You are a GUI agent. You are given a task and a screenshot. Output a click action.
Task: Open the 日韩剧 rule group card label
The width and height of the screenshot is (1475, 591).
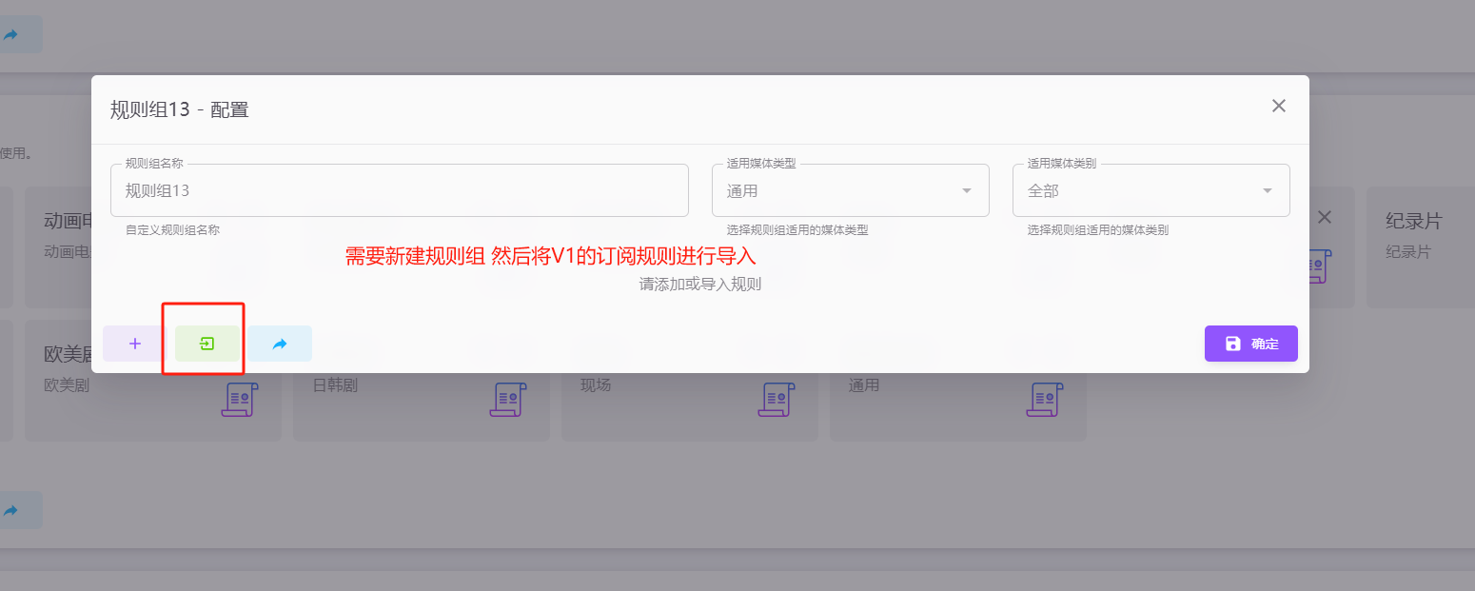pos(334,385)
